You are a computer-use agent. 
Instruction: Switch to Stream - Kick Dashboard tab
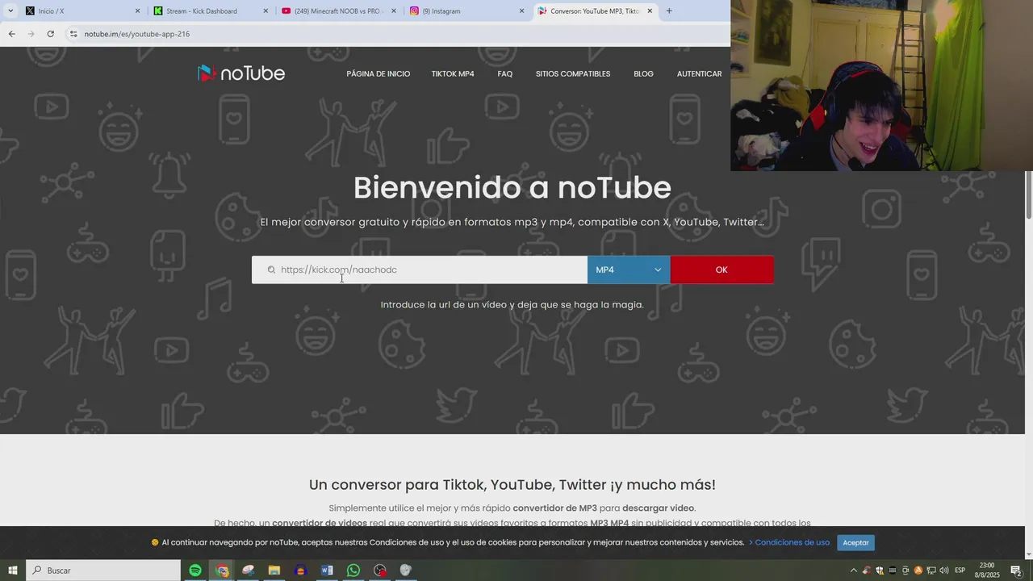click(211, 11)
